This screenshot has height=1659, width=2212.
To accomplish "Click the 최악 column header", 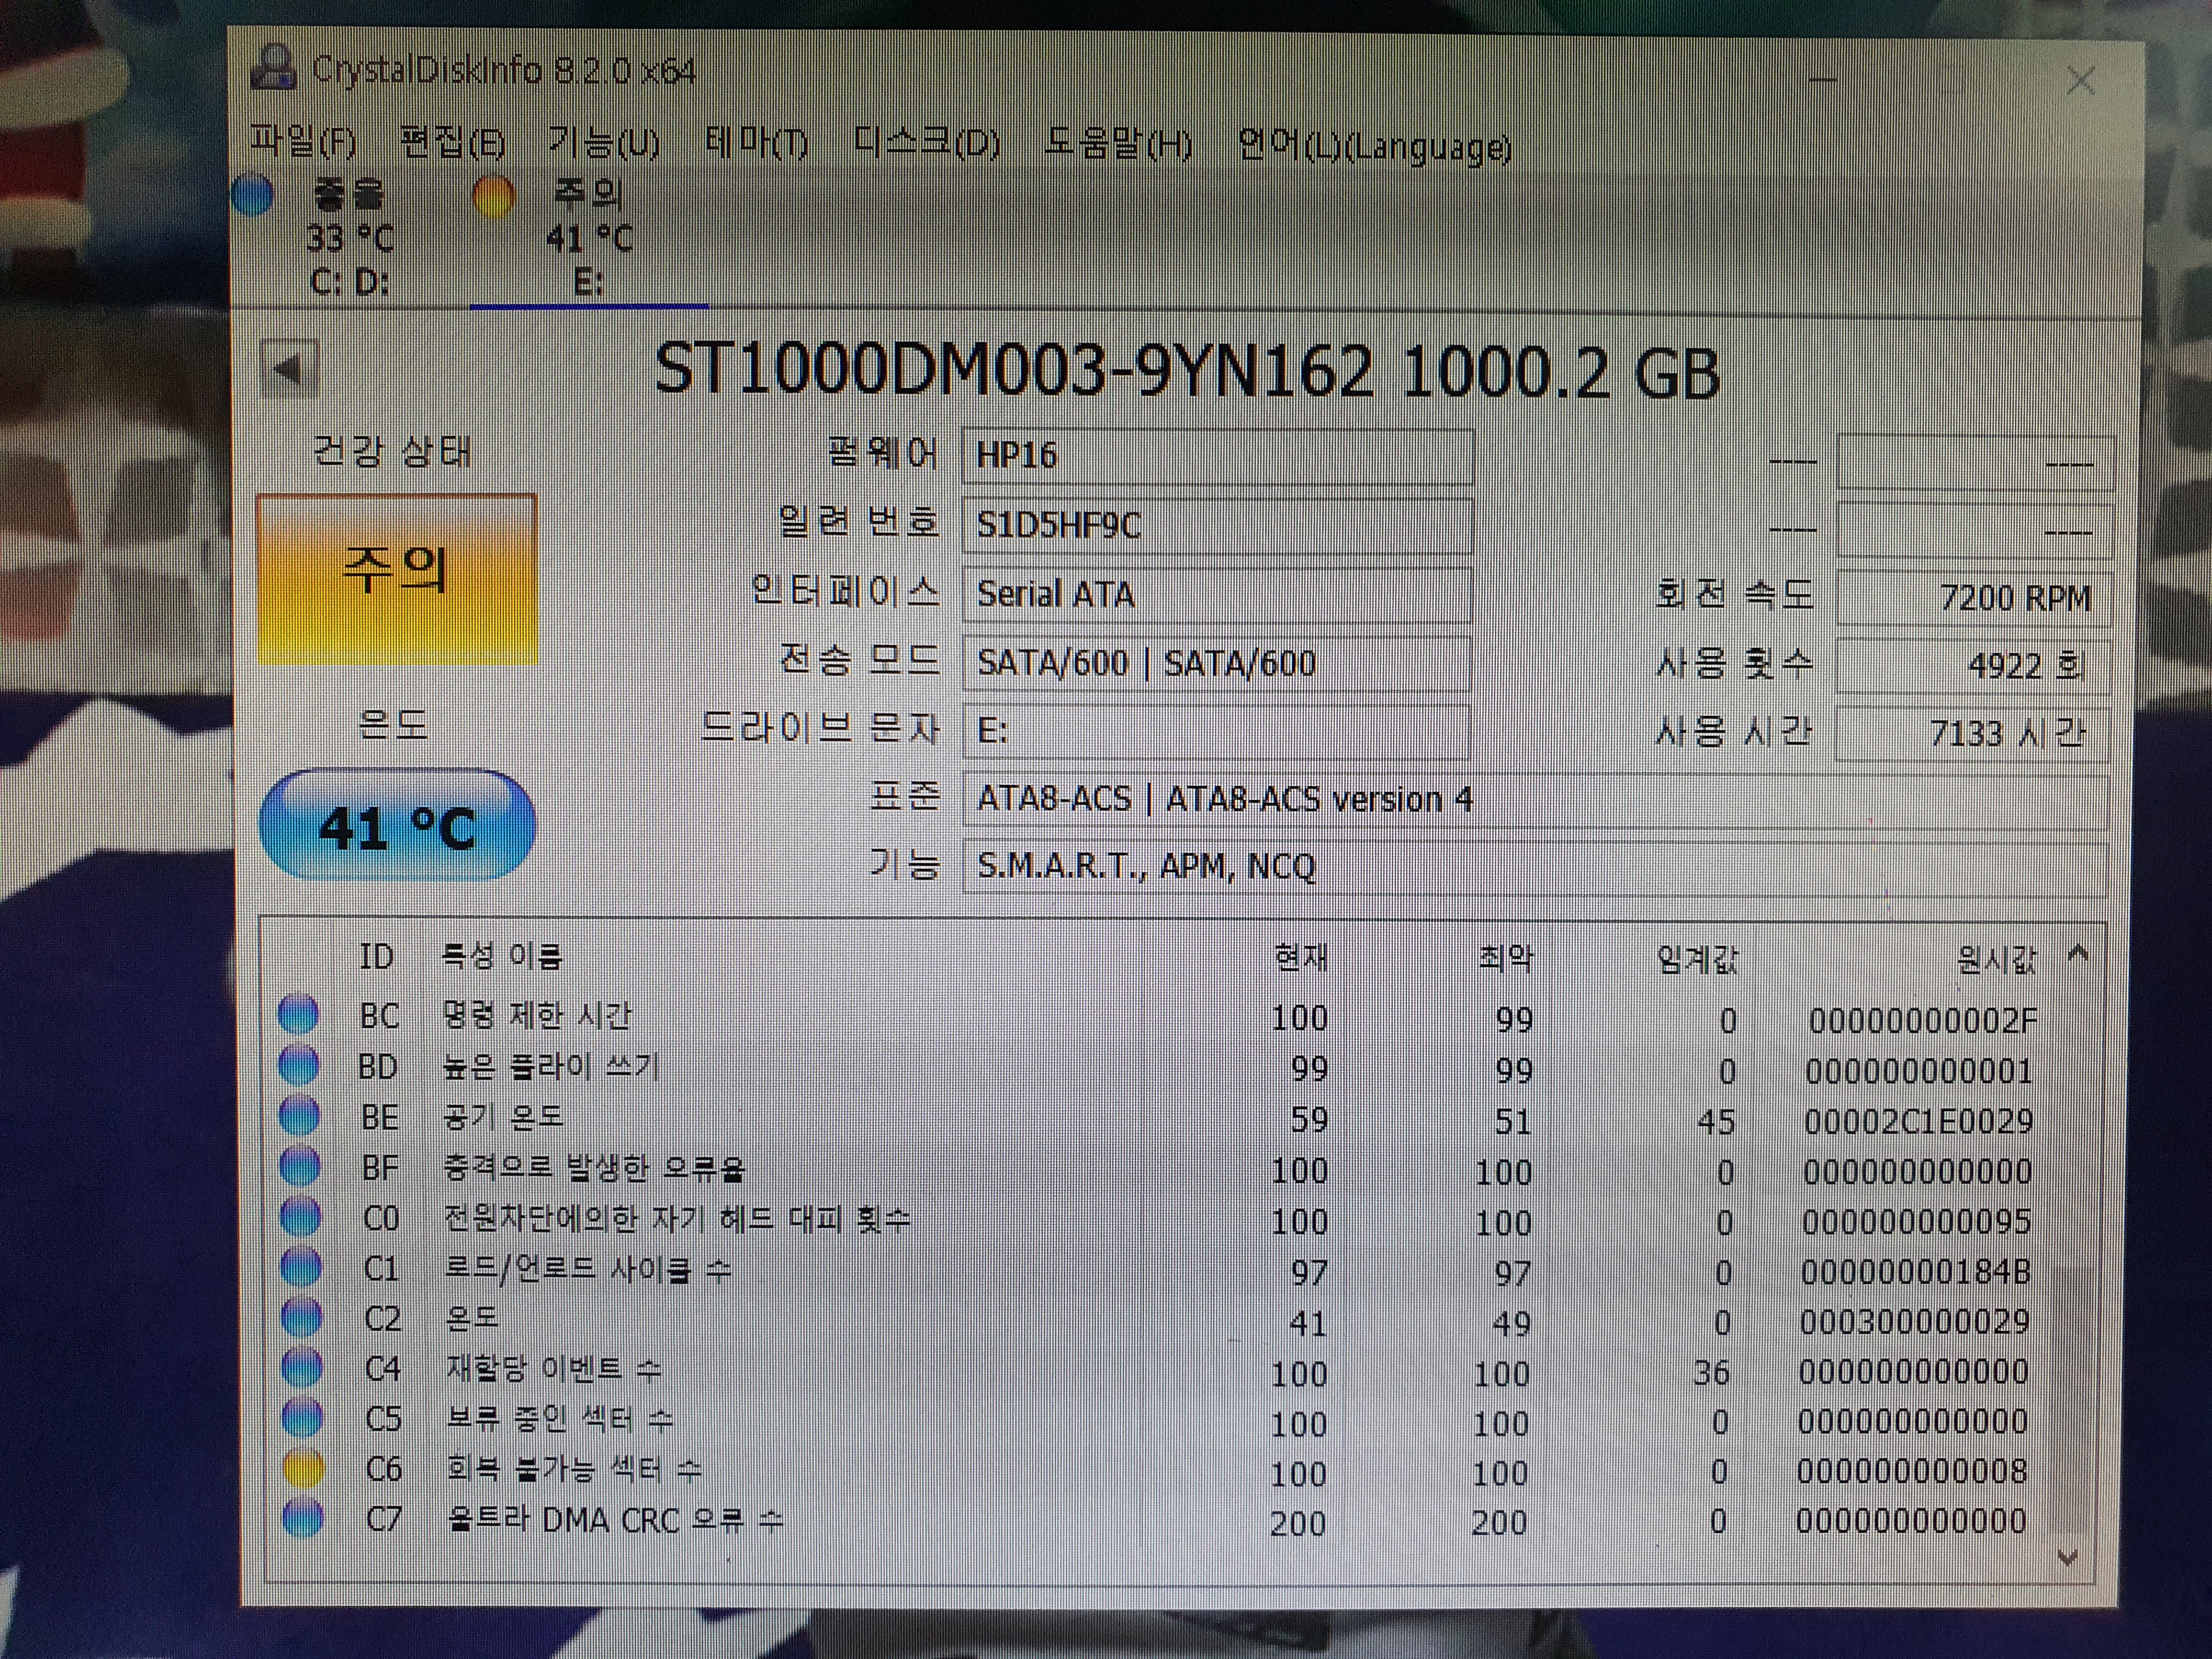I will point(1506,959).
